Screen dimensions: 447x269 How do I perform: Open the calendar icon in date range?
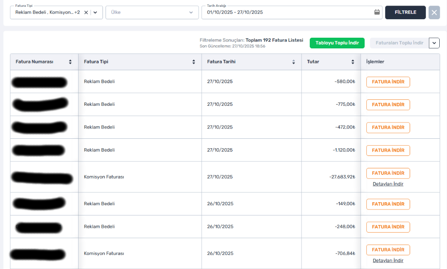coord(377,12)
